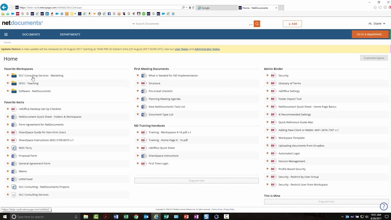Click the browser address bar URL
The image size is (391, 220).
pos(51,8)
